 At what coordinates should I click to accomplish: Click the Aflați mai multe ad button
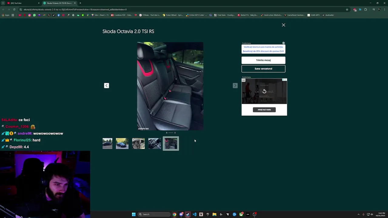pyautogui.click(x=264, y=110)
